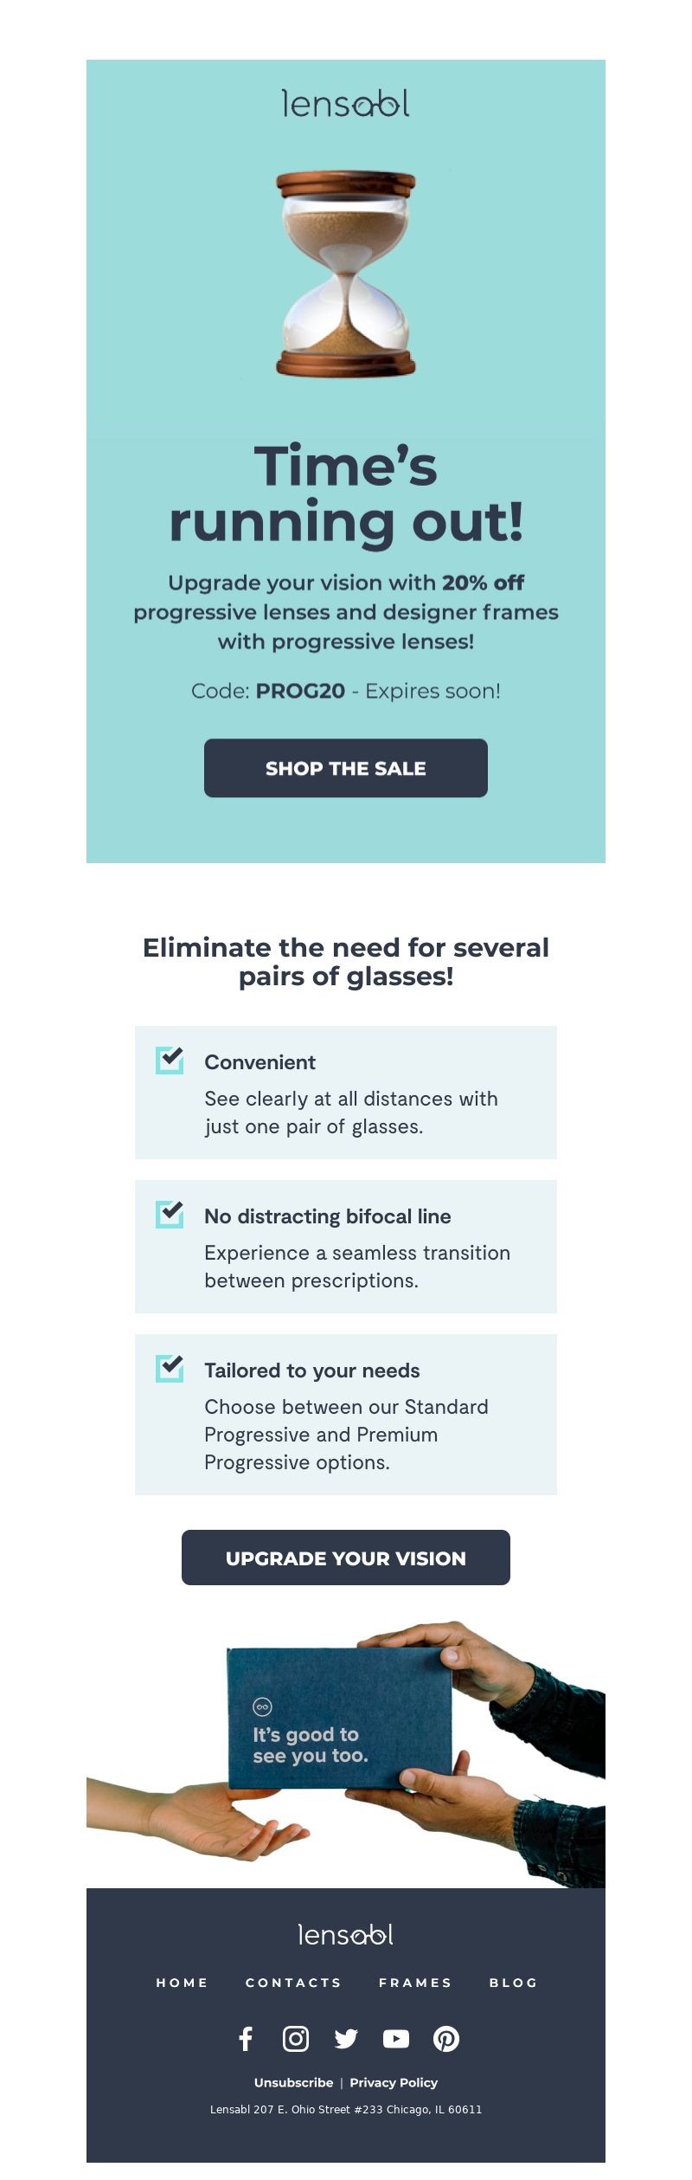Click the SHOP THE SALE button

346,768
